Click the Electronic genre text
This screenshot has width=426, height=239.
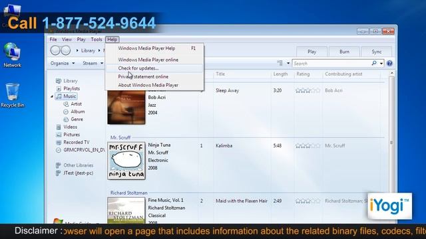click(x=158, y=161)
